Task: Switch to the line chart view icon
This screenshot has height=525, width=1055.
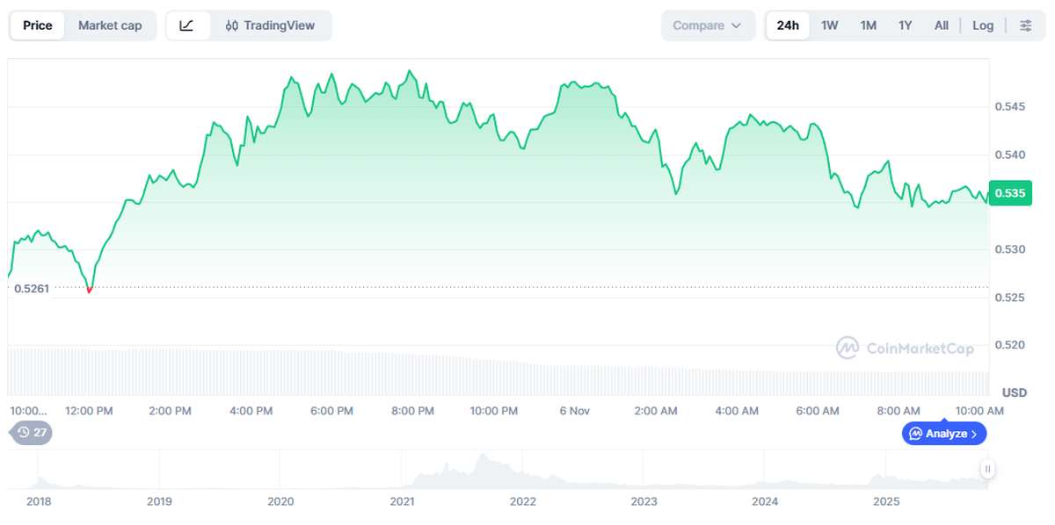Action: click(x=187, y=25)
